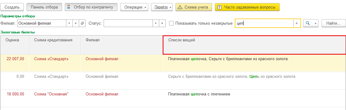The width and height of the screenshot is (346, 110).
Task: Toggle the Панель отбора button
Action: click(x=44, y=7)
